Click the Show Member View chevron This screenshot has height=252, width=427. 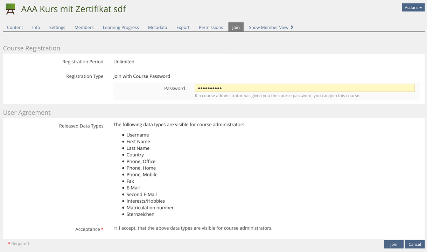click(x=292, y=27)
